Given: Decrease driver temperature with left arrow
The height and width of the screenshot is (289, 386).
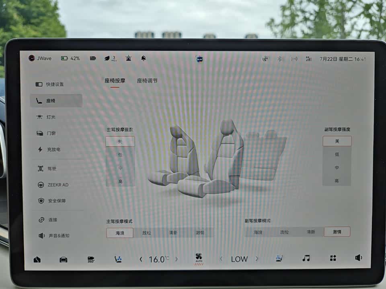Looking at the screenshot, I should coord(141,259).
